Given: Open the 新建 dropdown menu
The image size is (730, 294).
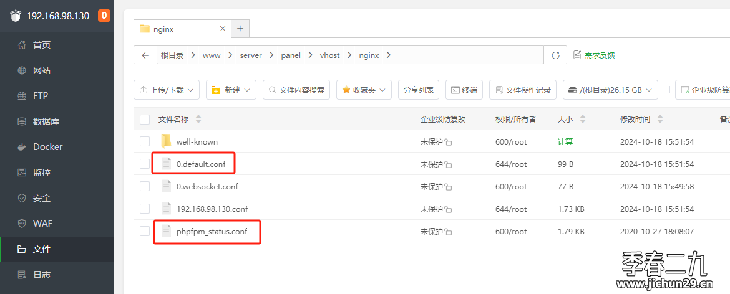Looking at the screenshot, I should coord(231,90).
